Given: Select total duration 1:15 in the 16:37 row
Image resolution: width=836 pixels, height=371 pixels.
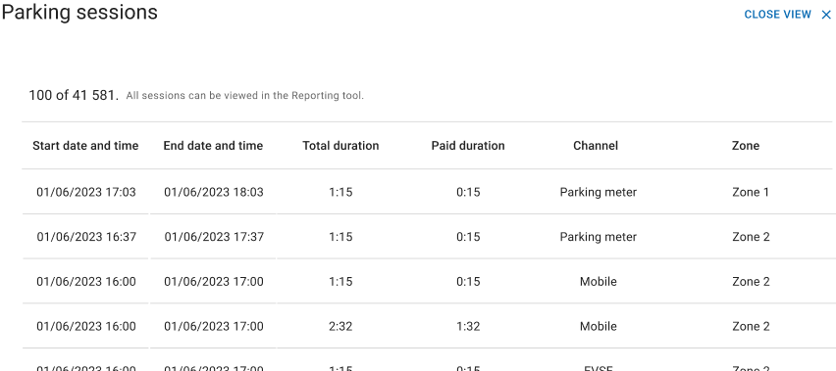Looking at the screenshot, I should point(340,237).
